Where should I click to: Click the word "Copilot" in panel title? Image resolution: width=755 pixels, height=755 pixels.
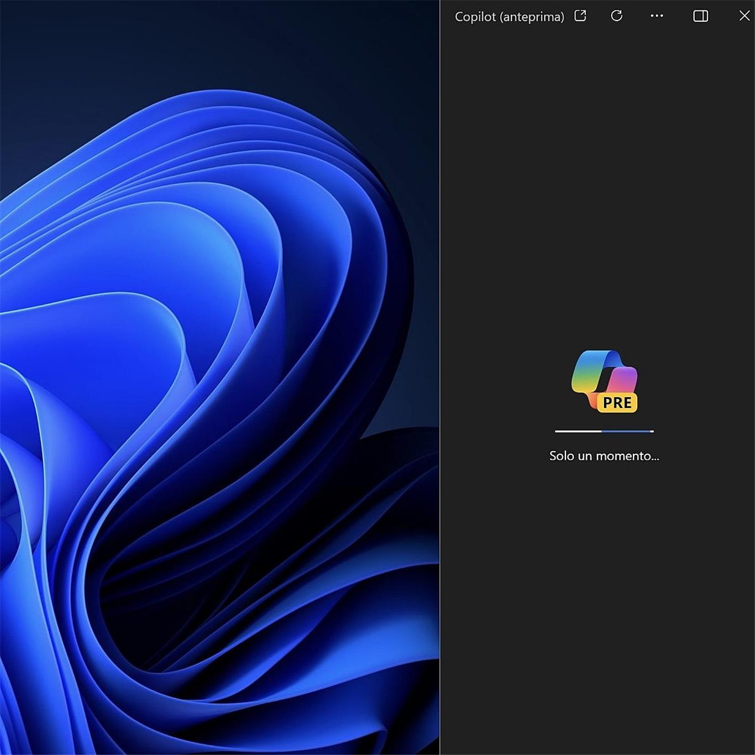475,17
